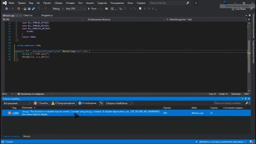Toggle the 1 Ошибка errors filter

pyautogui.click(x=41, y=103)
